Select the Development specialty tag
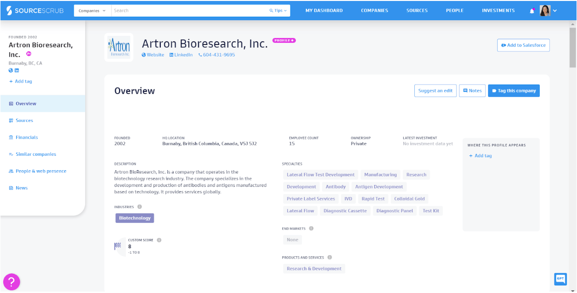 coord(301,187)
